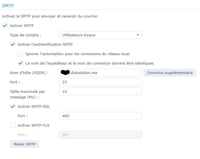Image resolution: width=200 pixels, height=159 pixels.
Task: Click the disabled SMTP-TLS port field 587
Action: click(100, 135)
